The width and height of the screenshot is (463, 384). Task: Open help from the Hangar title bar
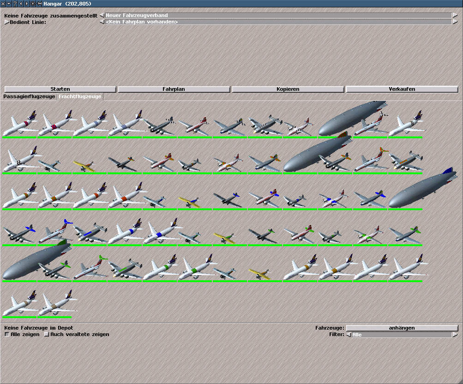coord(15,4)
